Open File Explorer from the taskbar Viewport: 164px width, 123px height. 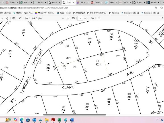[x=47, y=120]
